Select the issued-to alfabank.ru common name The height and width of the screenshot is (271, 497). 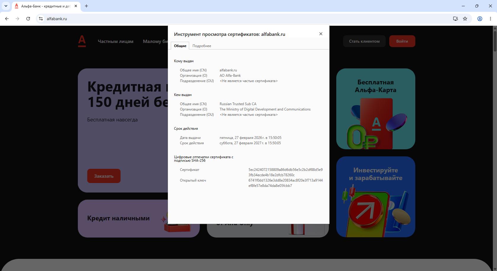click(228, 70)
